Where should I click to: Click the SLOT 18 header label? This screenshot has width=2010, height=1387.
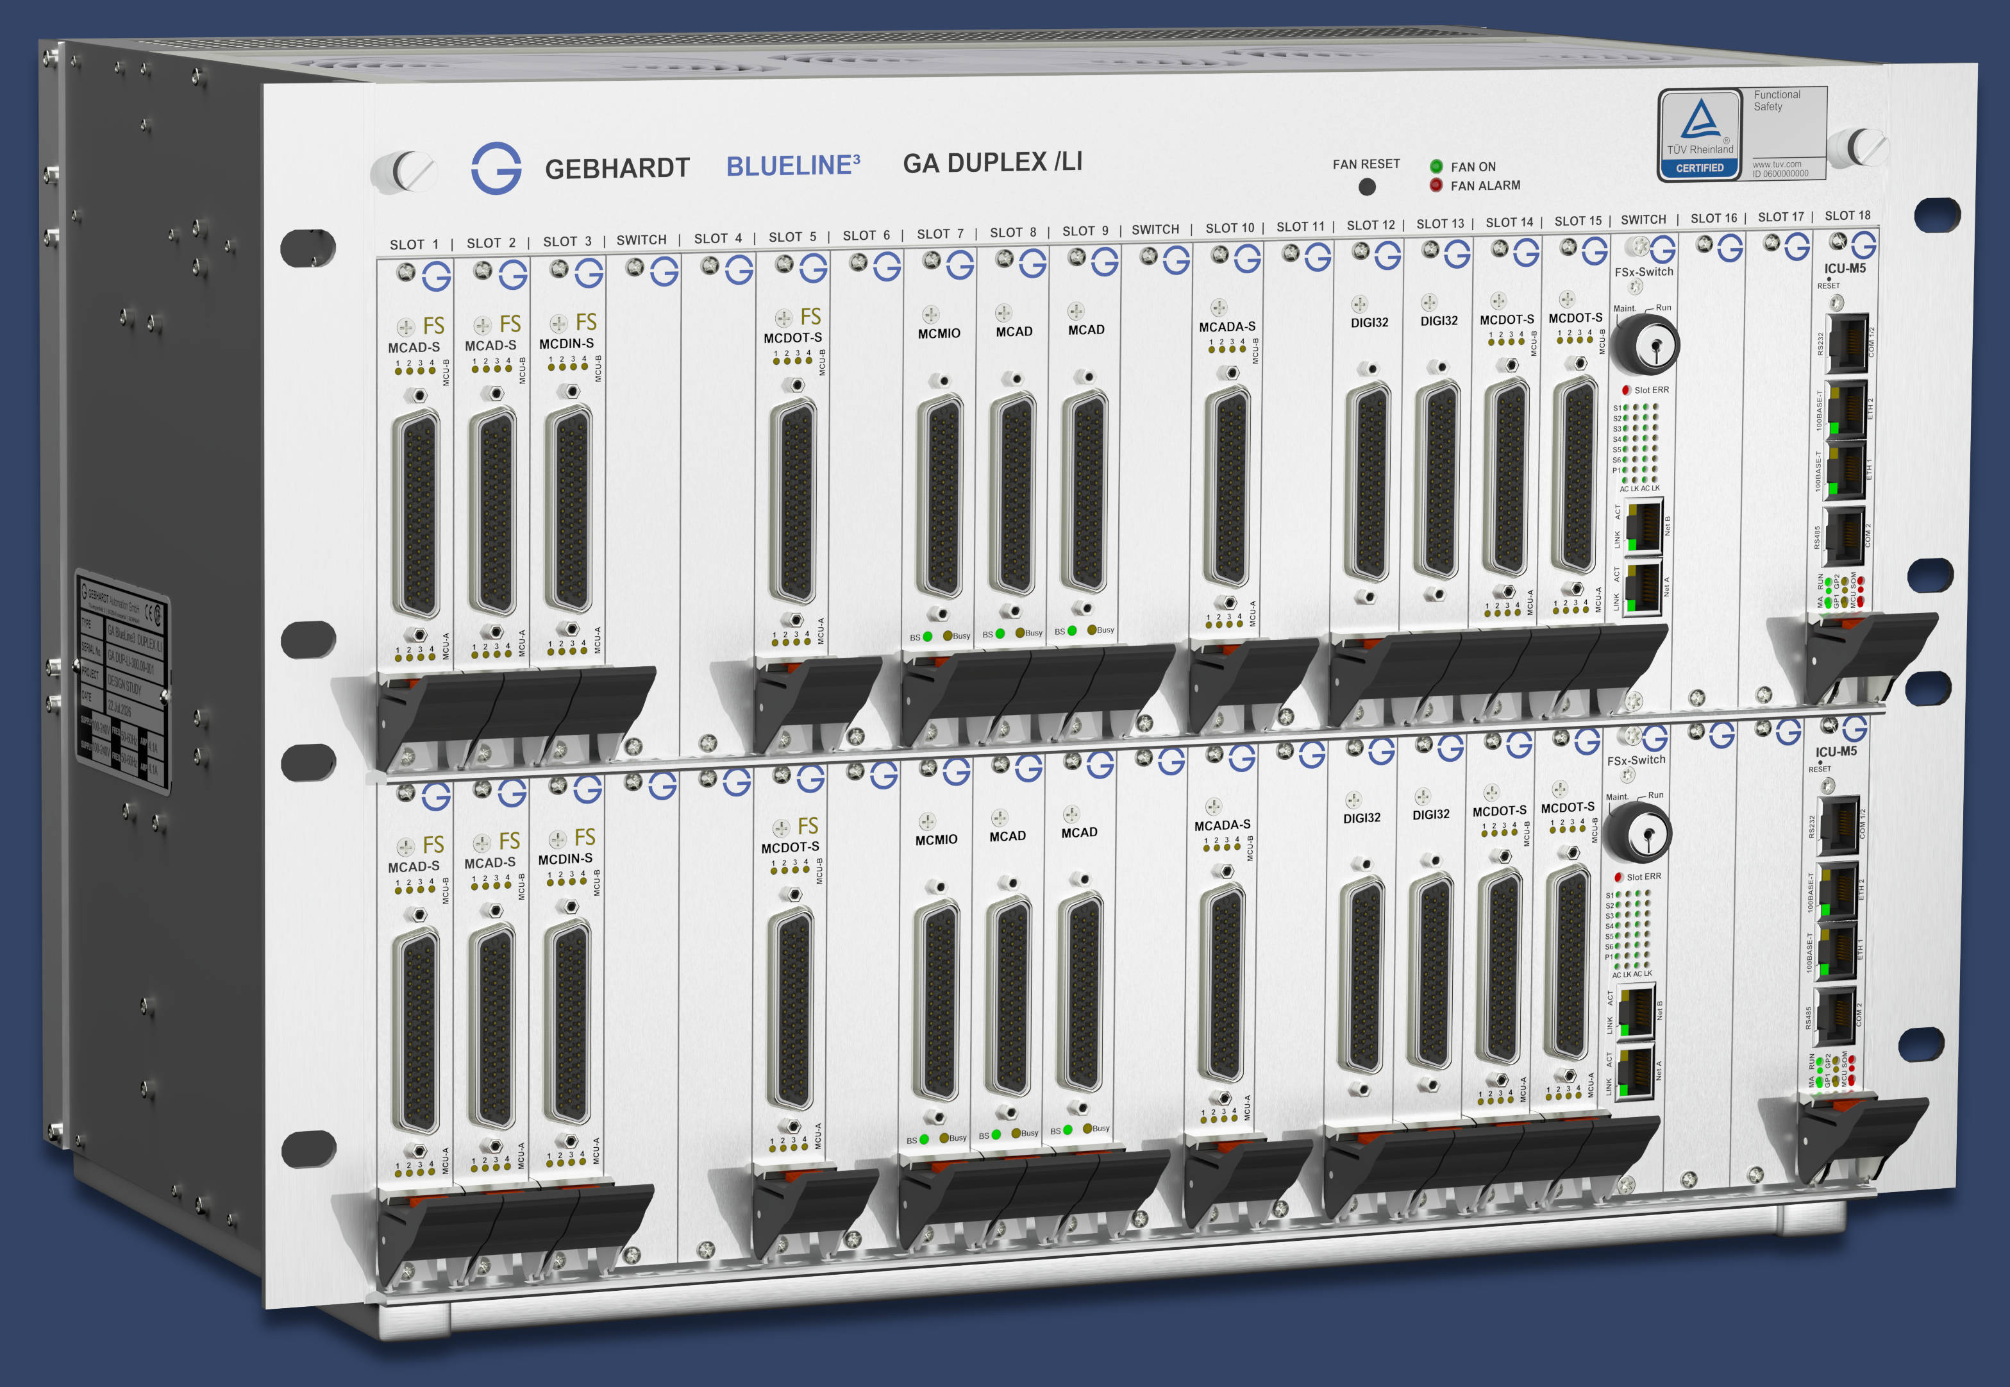click(x=1848, y=215)
